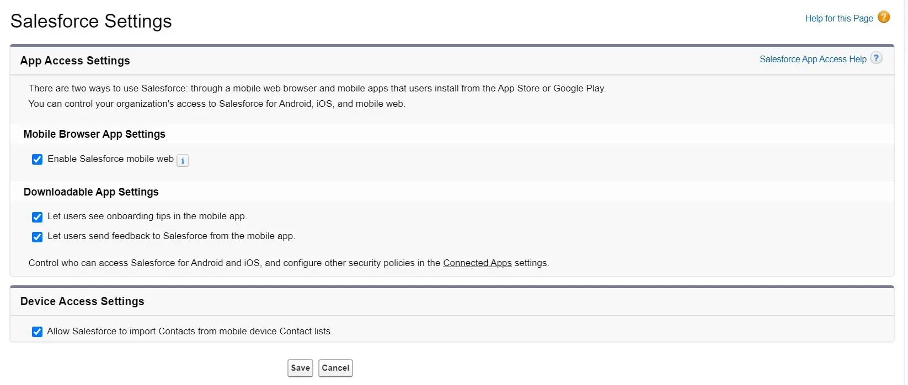Image resolution: width=908 pixels, height=385 pixels.
Task: Uncheck Enable Salesforce mobile web
Action: [37, 160]
